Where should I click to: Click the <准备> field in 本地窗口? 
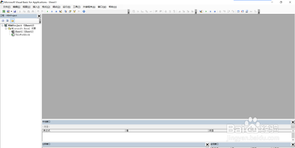point(166,127)
